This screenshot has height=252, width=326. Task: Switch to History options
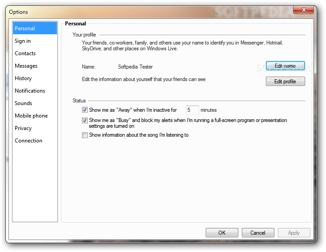35,78
